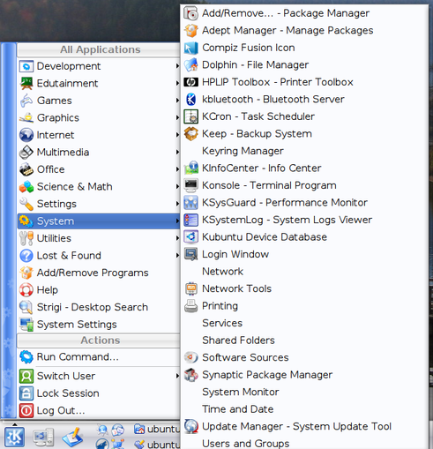Click the Lock Session padlock icon
The width and height of the screenshot is (433, 449).
point(26,393)
